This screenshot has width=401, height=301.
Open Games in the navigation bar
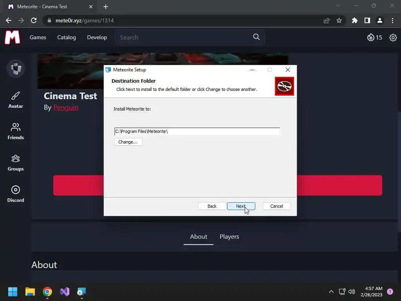pos(38,37)
